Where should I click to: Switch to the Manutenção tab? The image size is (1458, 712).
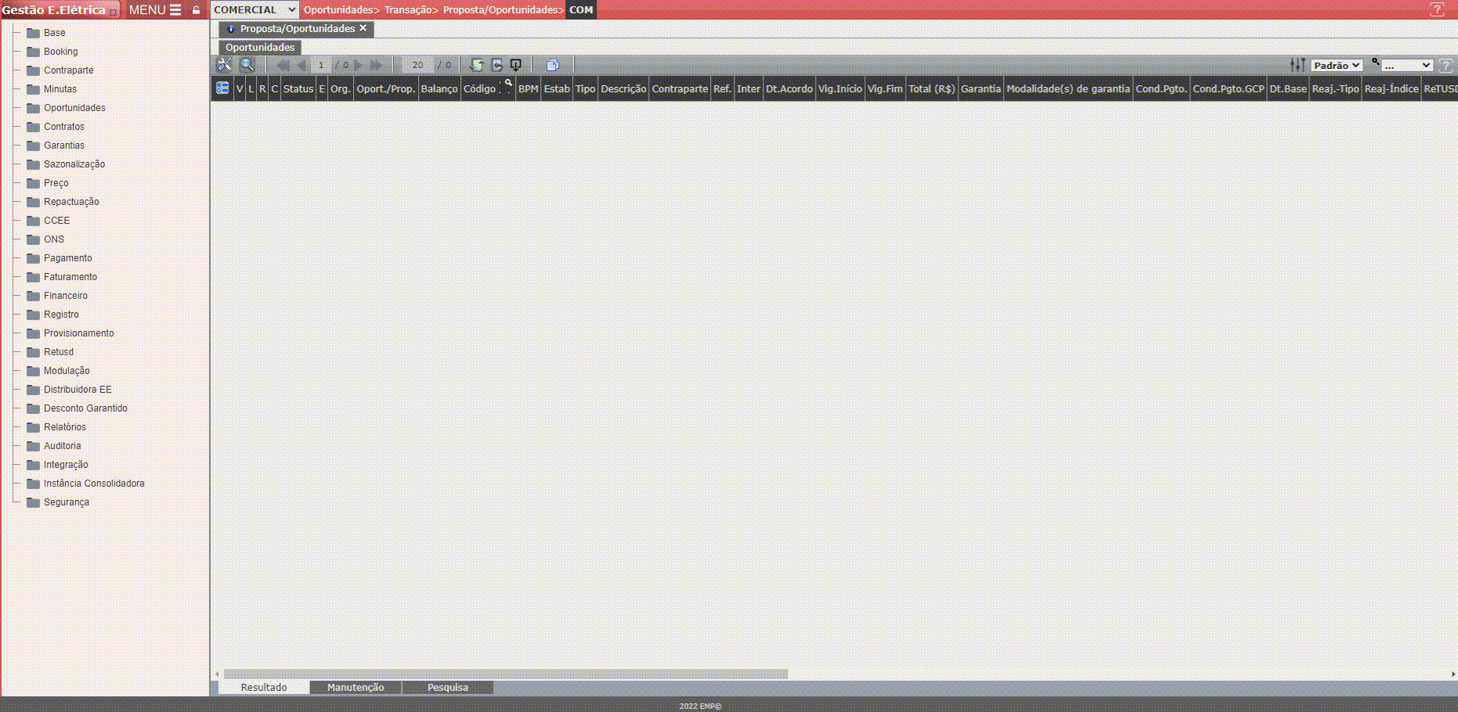pyautogui.click(x=355, y=688)
